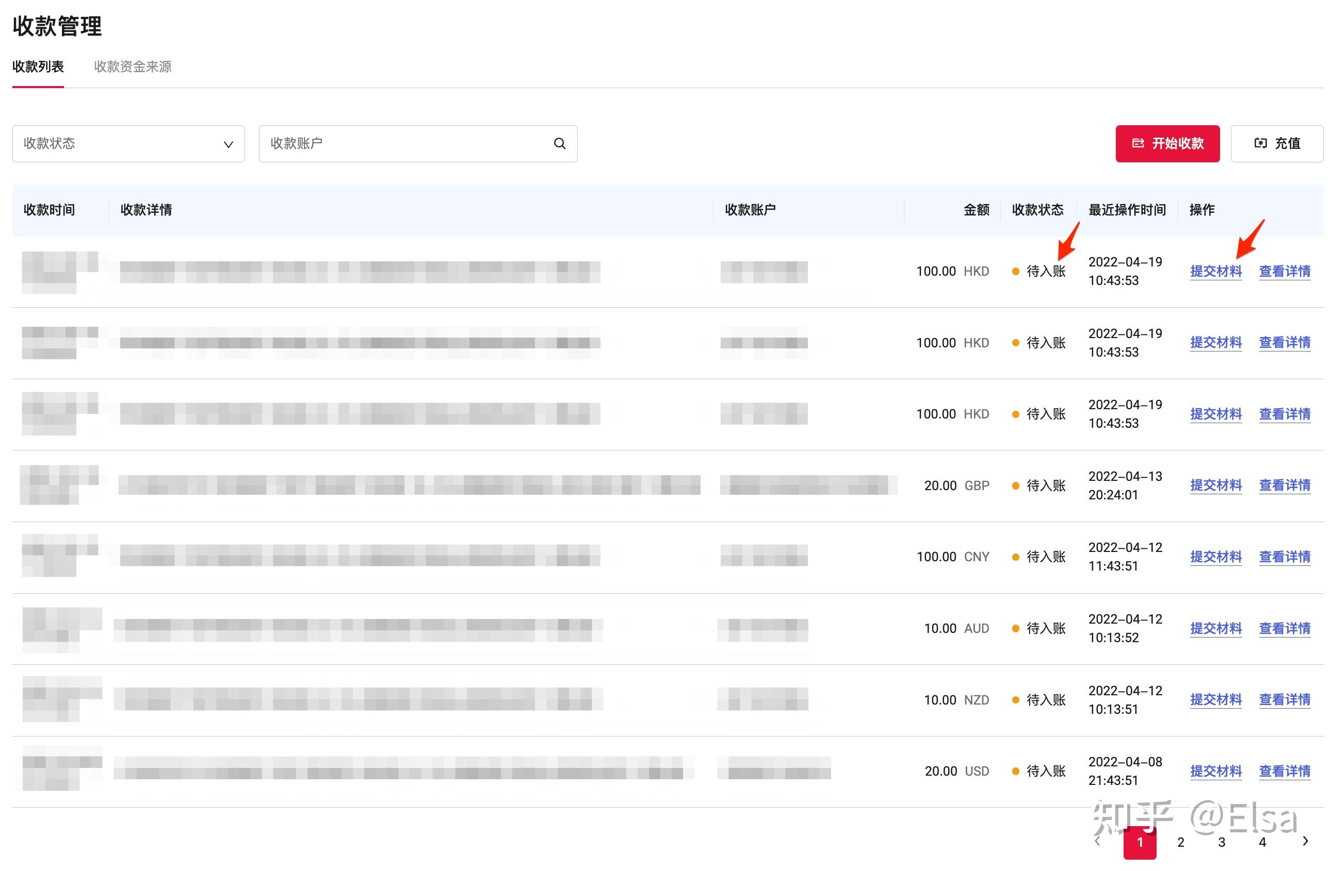View 查看详情 for the CNY payment
The image size is (1332, 871).
tap(1285, 557)
